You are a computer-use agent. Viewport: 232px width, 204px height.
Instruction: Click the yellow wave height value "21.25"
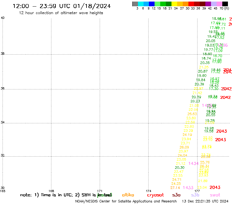click(204, 67)
